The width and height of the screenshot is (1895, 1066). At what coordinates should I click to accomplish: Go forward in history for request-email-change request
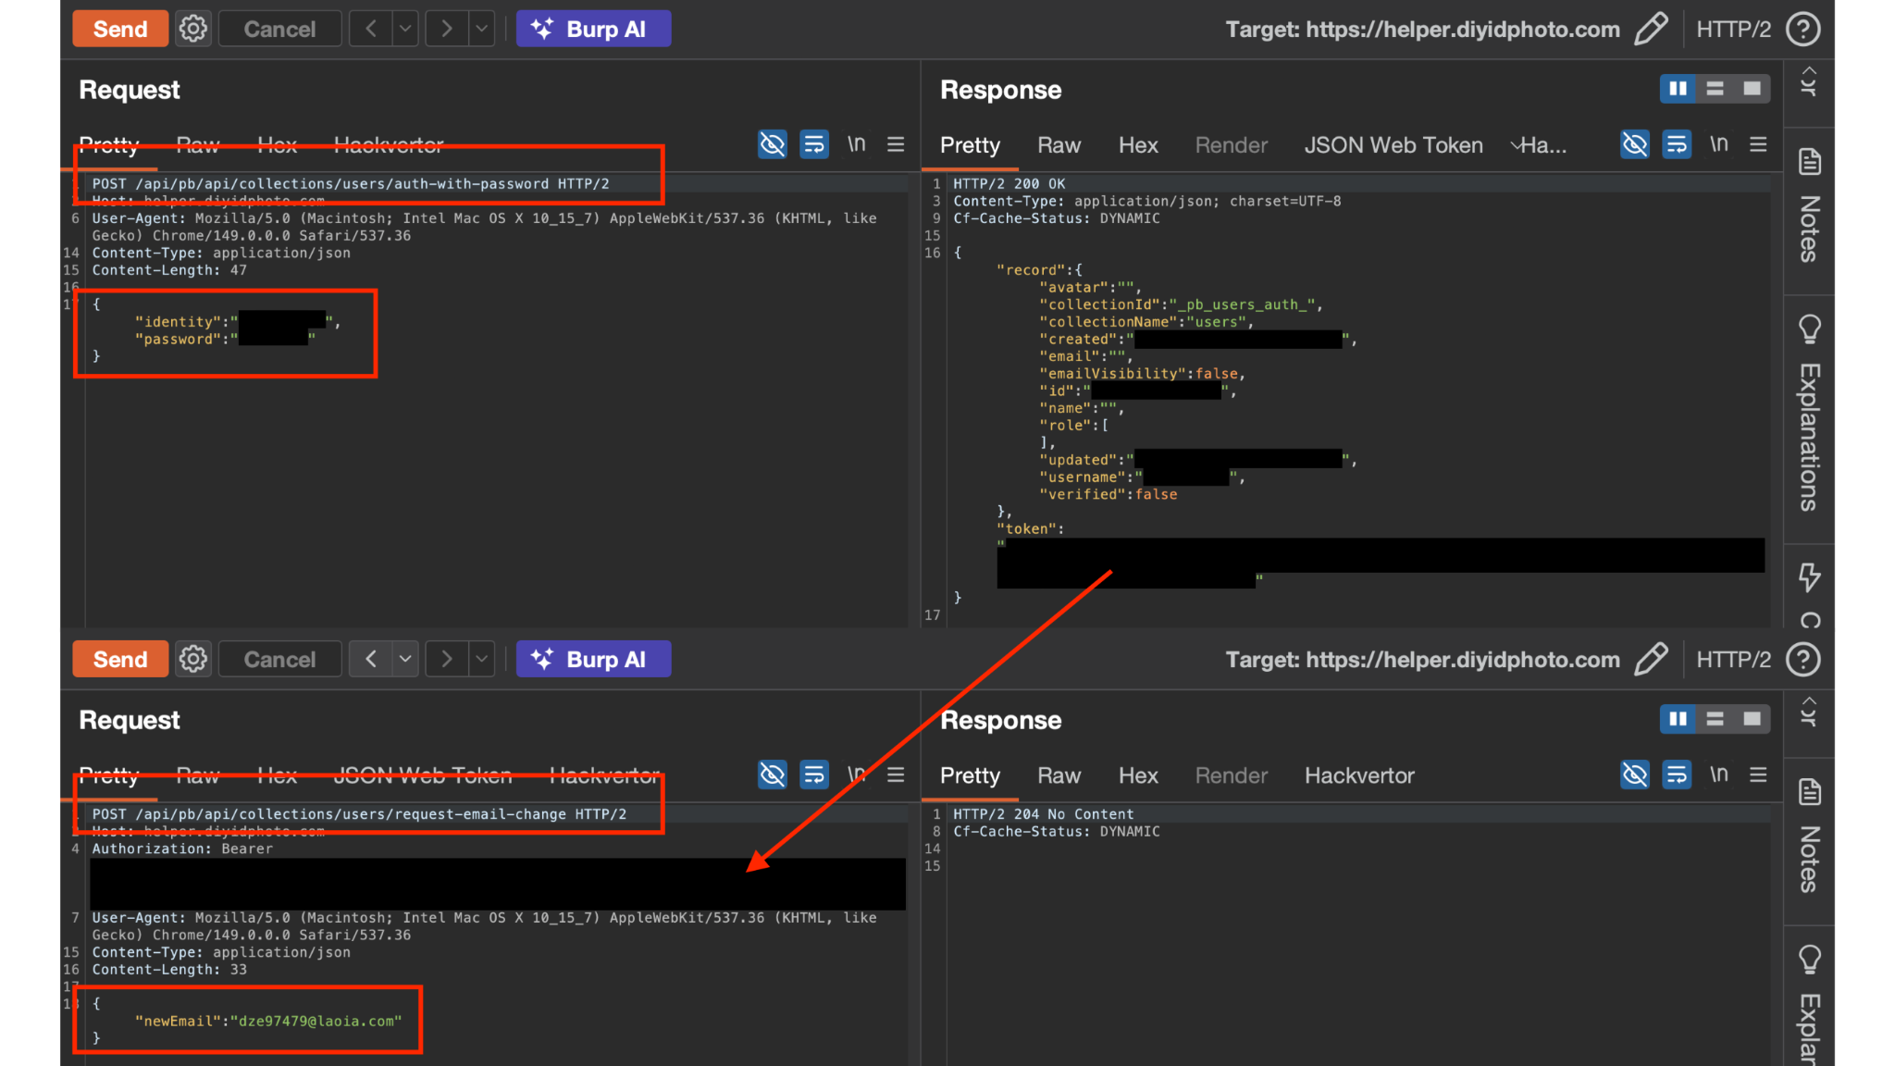coord(447,659)
